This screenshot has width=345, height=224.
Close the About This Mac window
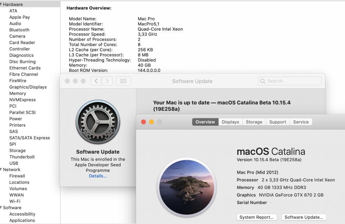coord(144,122)
